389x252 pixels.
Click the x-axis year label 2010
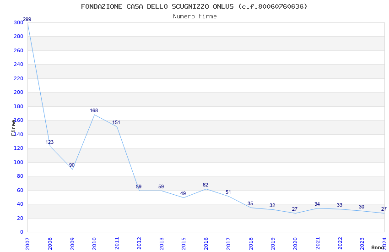tap(95, 244)
